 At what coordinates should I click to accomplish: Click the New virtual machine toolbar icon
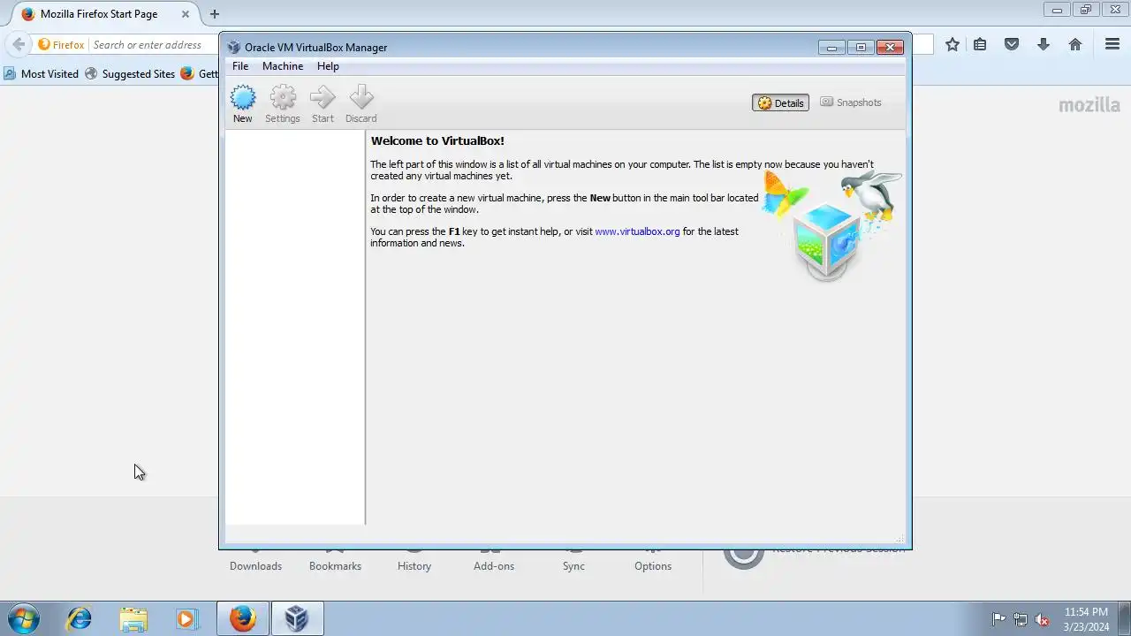242,103
